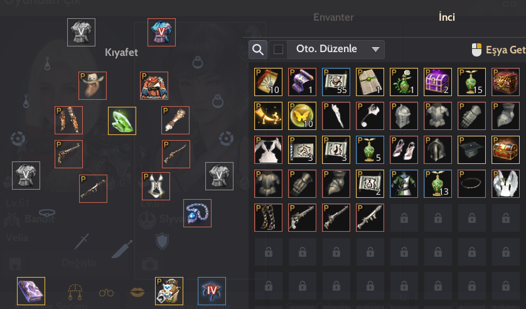
Task: Select the graduation cap item
Action: tap(471, 149)
